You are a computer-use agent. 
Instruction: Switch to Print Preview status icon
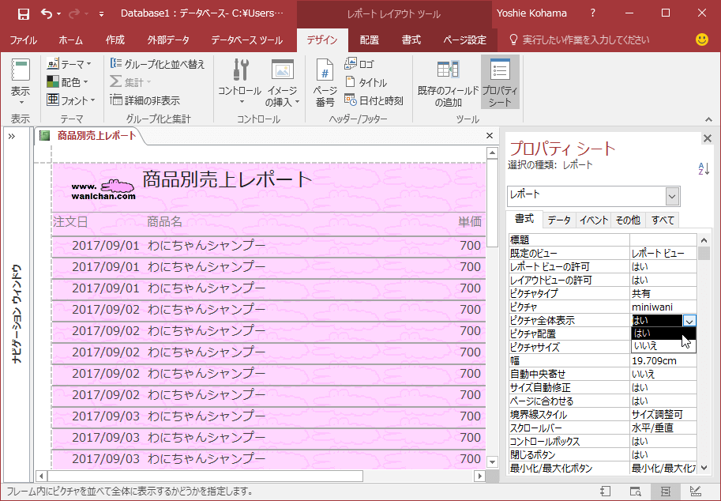point(636,492)
